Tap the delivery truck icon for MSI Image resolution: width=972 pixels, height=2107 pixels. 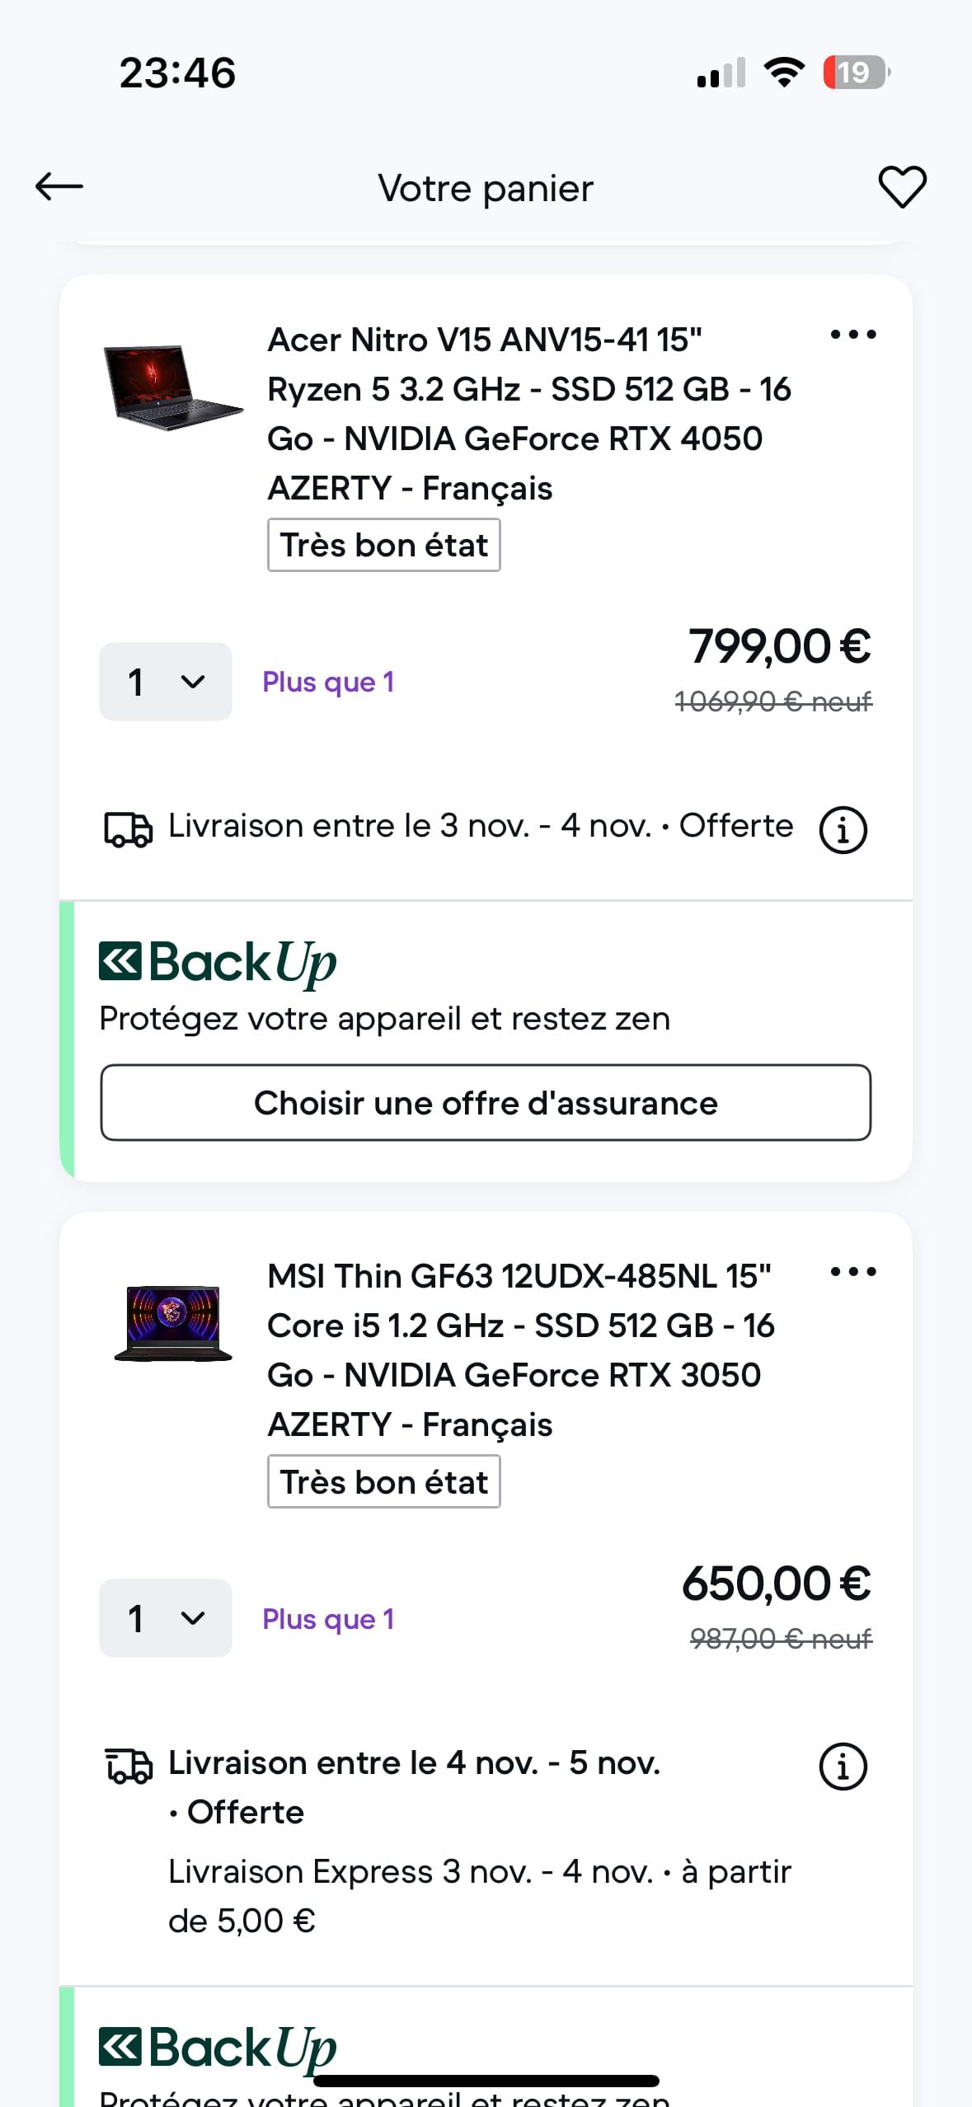129,1767
